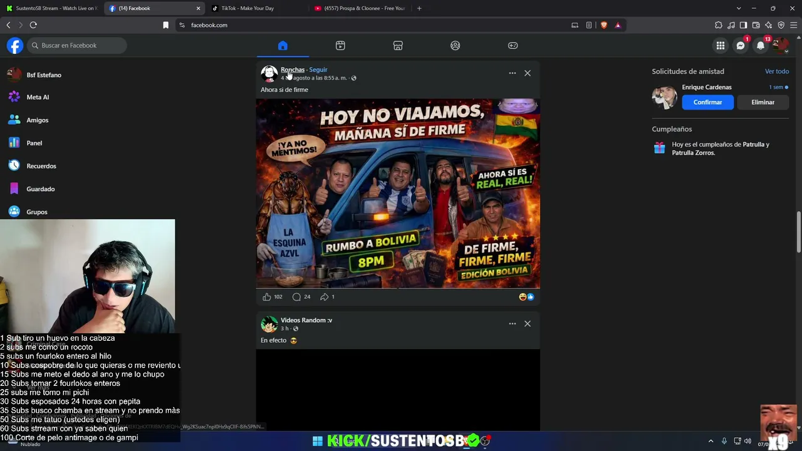This screenshot has width=802, height=451.
Task: Go back in the browser
Action: pyautogui.click(x=8, y=25)
